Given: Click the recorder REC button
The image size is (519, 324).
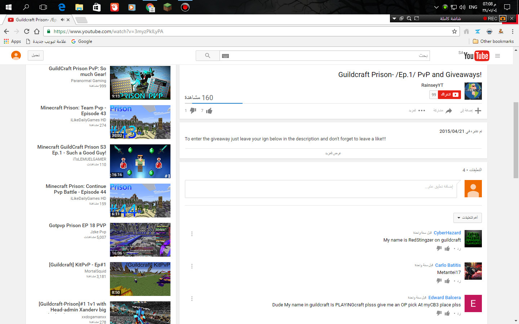Looking at the screenshot, I should (491, 18).
